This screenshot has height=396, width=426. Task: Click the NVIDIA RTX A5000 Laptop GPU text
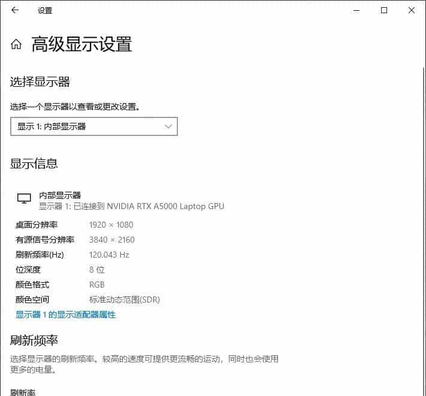[x=165, y=207]
